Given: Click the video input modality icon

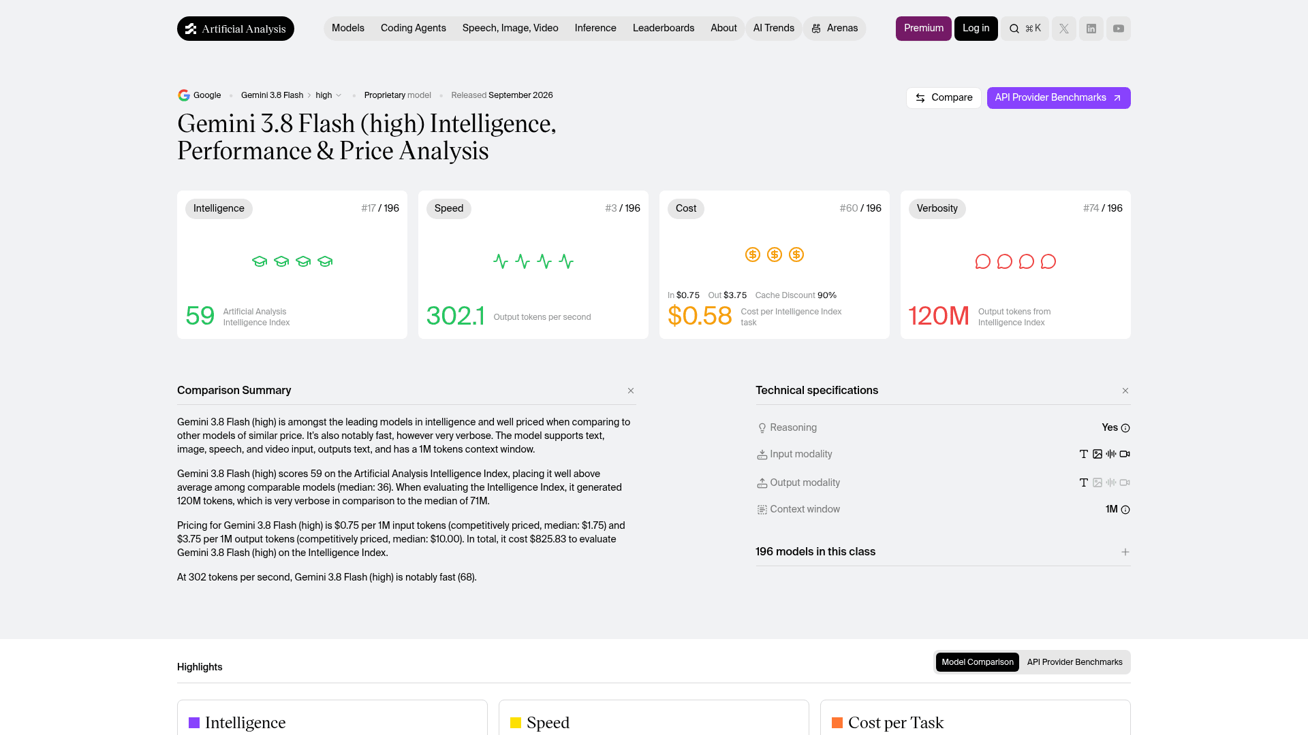Looking at the screenshot, I should tap(1125, 454).
